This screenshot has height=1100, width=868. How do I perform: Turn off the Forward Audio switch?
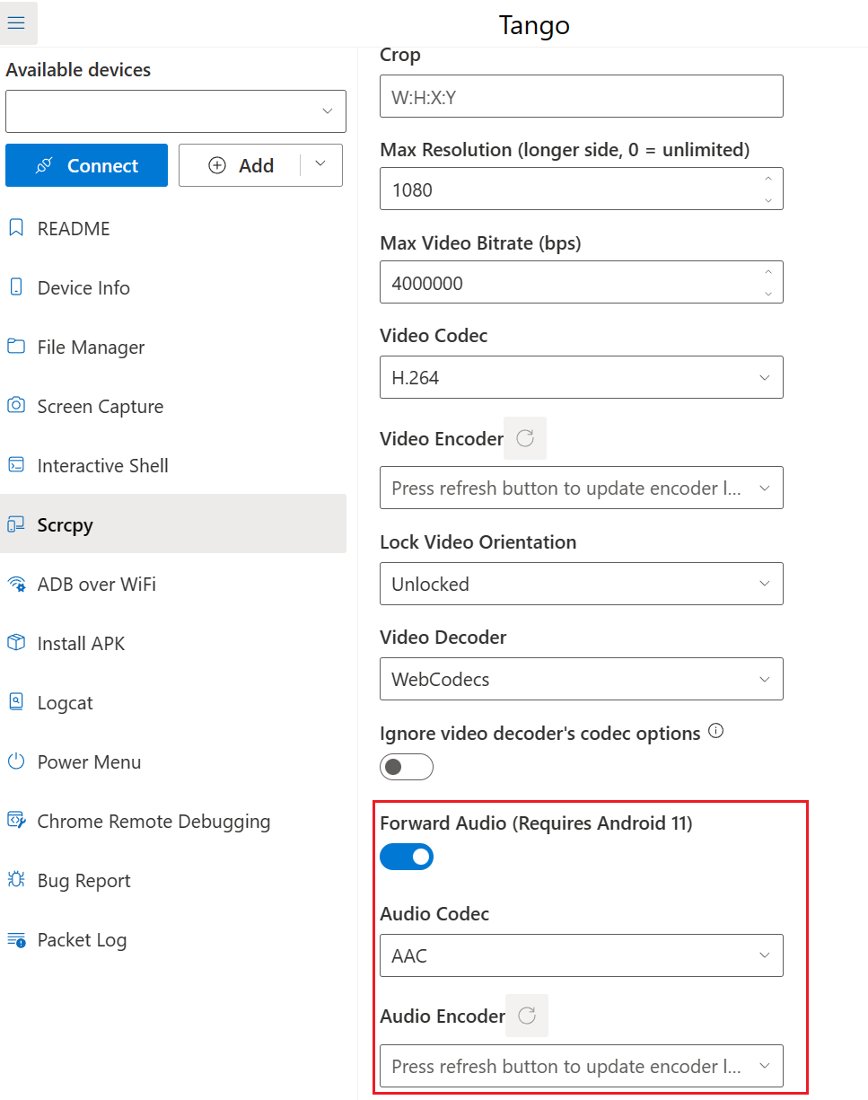point(407,857)
